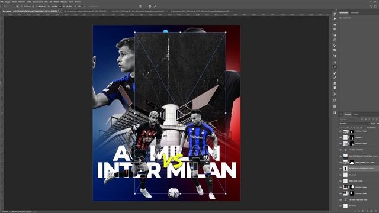Hide the Stadio_Meazza layer eye

pos(341,162)
